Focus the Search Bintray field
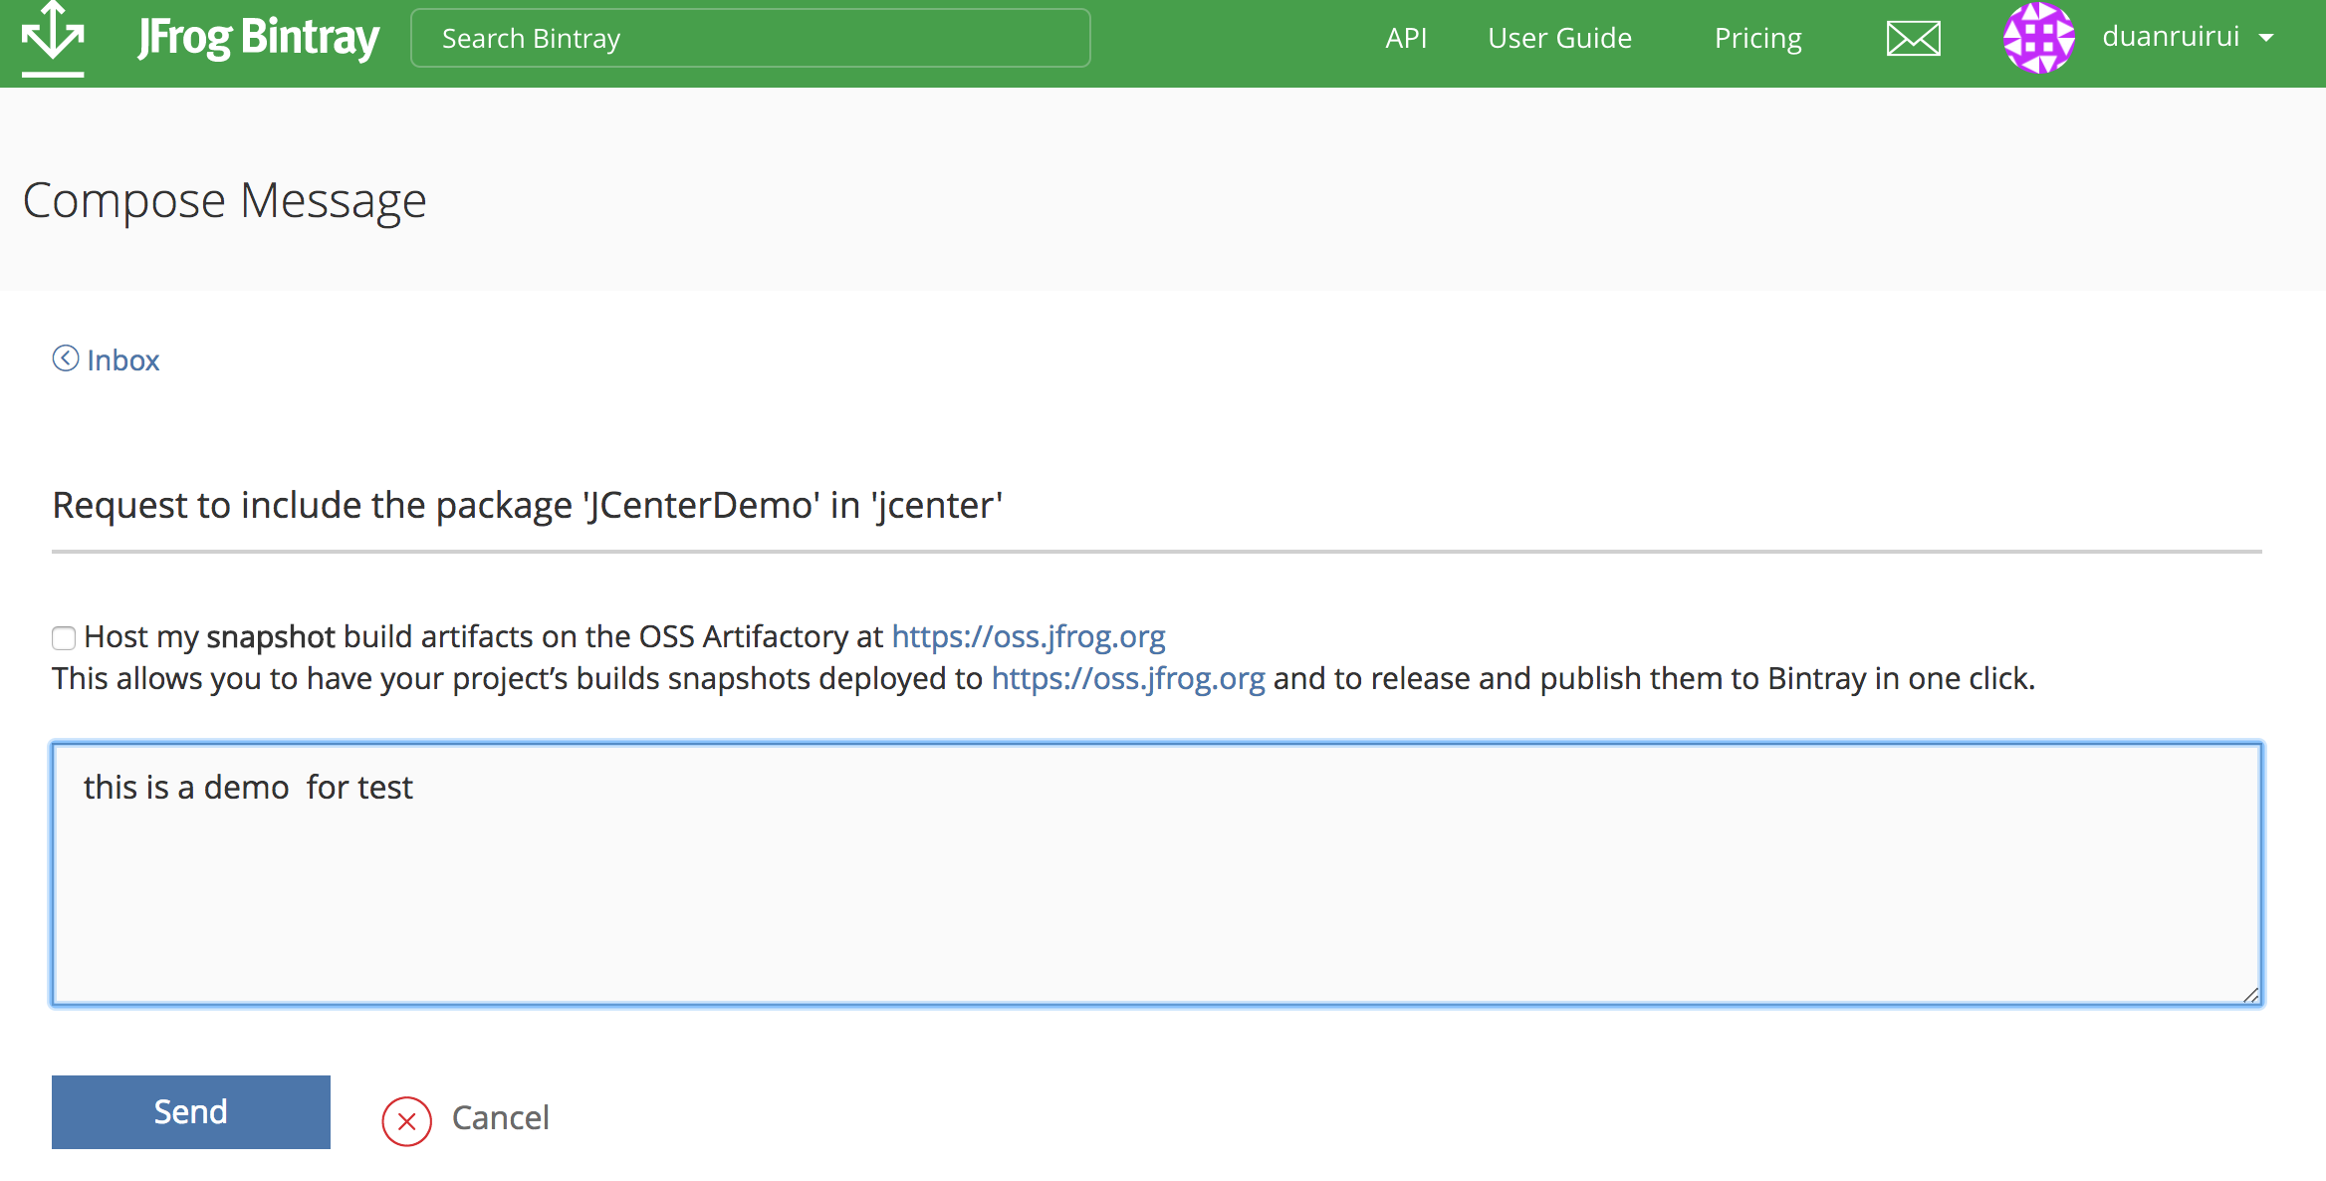The height and width of the screenshot is (1181, 2326). tap(750, 38)
